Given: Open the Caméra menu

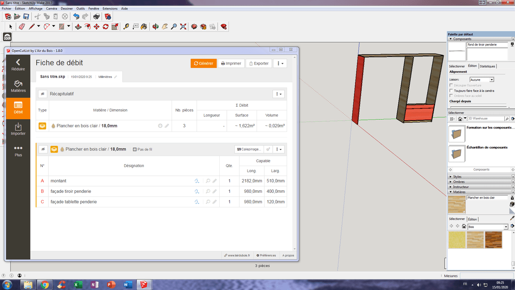Looking at the screenshot, I should (52, 9).
